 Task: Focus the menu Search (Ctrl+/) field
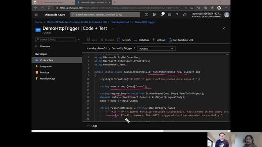(55, 40)
